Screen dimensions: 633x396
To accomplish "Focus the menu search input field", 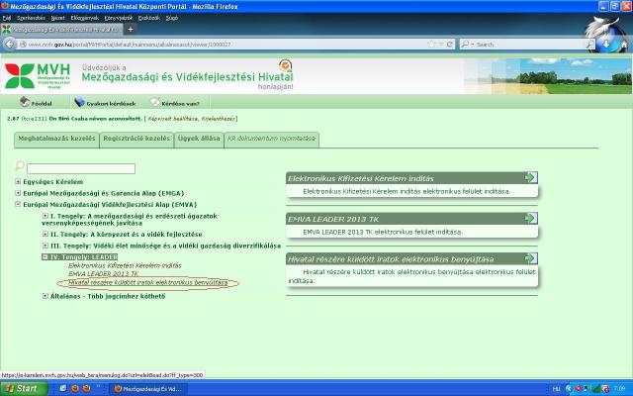I will pos(81,168).
